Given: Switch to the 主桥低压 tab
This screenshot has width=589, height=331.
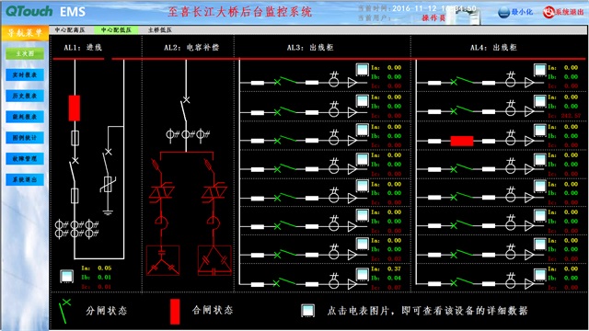Looking at the screenshot, I should pos(160,30).
